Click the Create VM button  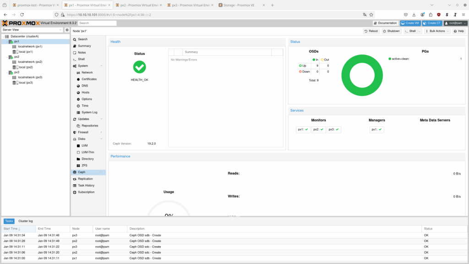[x=410, y=23]
